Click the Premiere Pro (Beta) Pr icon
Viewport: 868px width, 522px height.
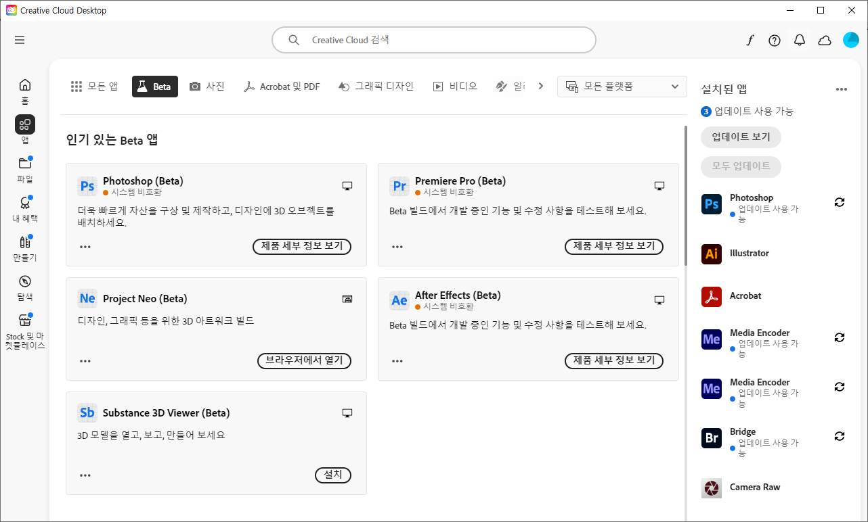click(399, 186)
